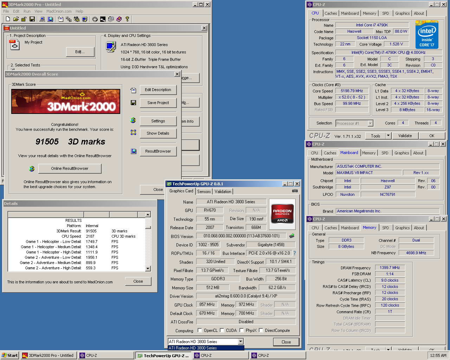Click the Open project folder toolbar icon
Screen dimensions: 450x360
[16, 19]
